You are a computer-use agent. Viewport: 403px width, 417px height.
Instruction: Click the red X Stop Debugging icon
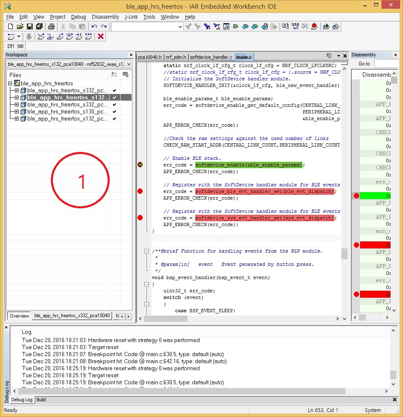pos(101,36)
